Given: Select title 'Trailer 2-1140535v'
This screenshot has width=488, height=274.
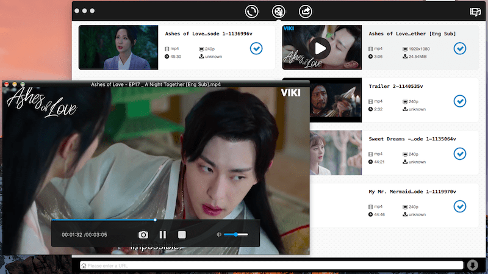Looking at the screenshot, I should 396,86.
